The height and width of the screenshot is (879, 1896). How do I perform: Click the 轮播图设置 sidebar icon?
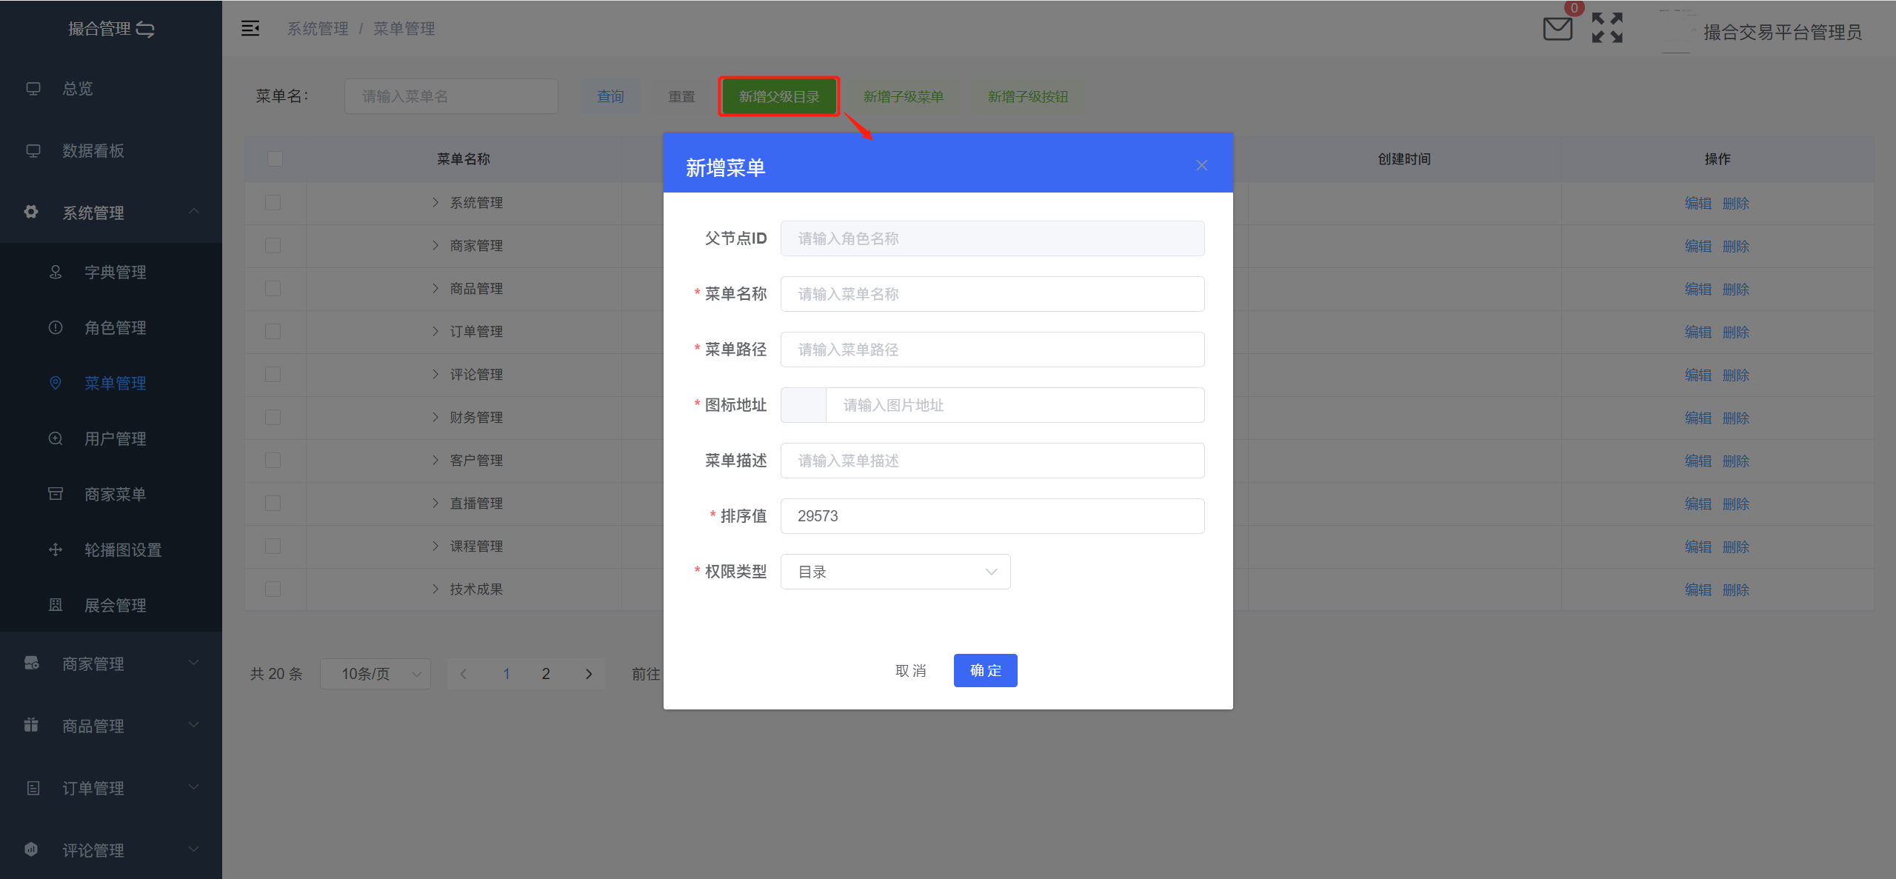click(56, 549)
